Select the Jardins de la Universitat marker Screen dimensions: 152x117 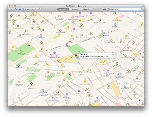(x=21, y=51)
